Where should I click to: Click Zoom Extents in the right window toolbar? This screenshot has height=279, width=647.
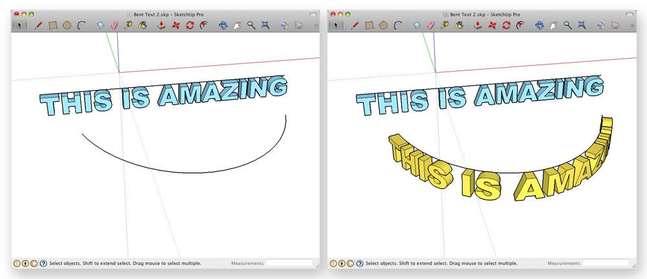(x=582, y=25)
